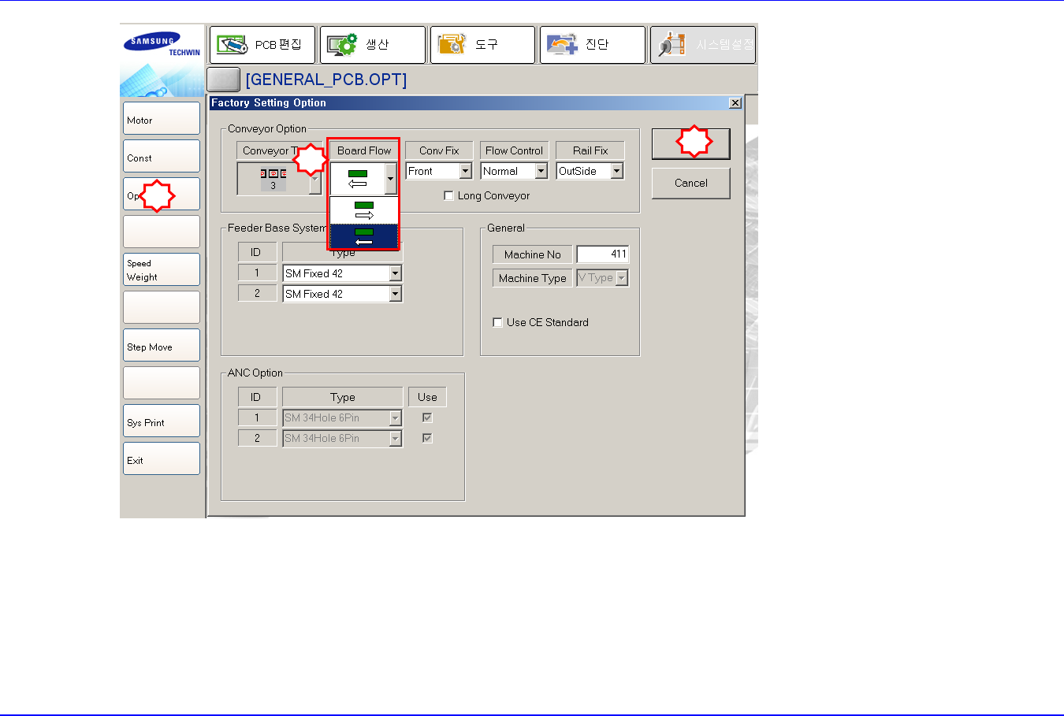Open the Conveyor Type dropdown showing 3
The width and height of the screenshot is (1064, 716).
coord(315,179)
